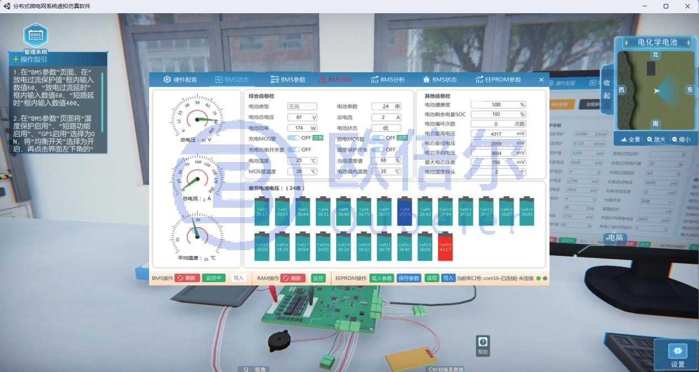
Task: Click the 电池类型 input field
Action: (302, 106)
